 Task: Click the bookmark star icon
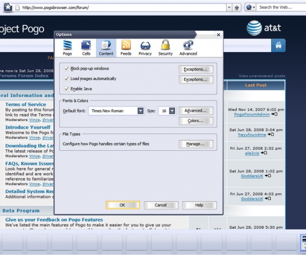pos(8,8)
